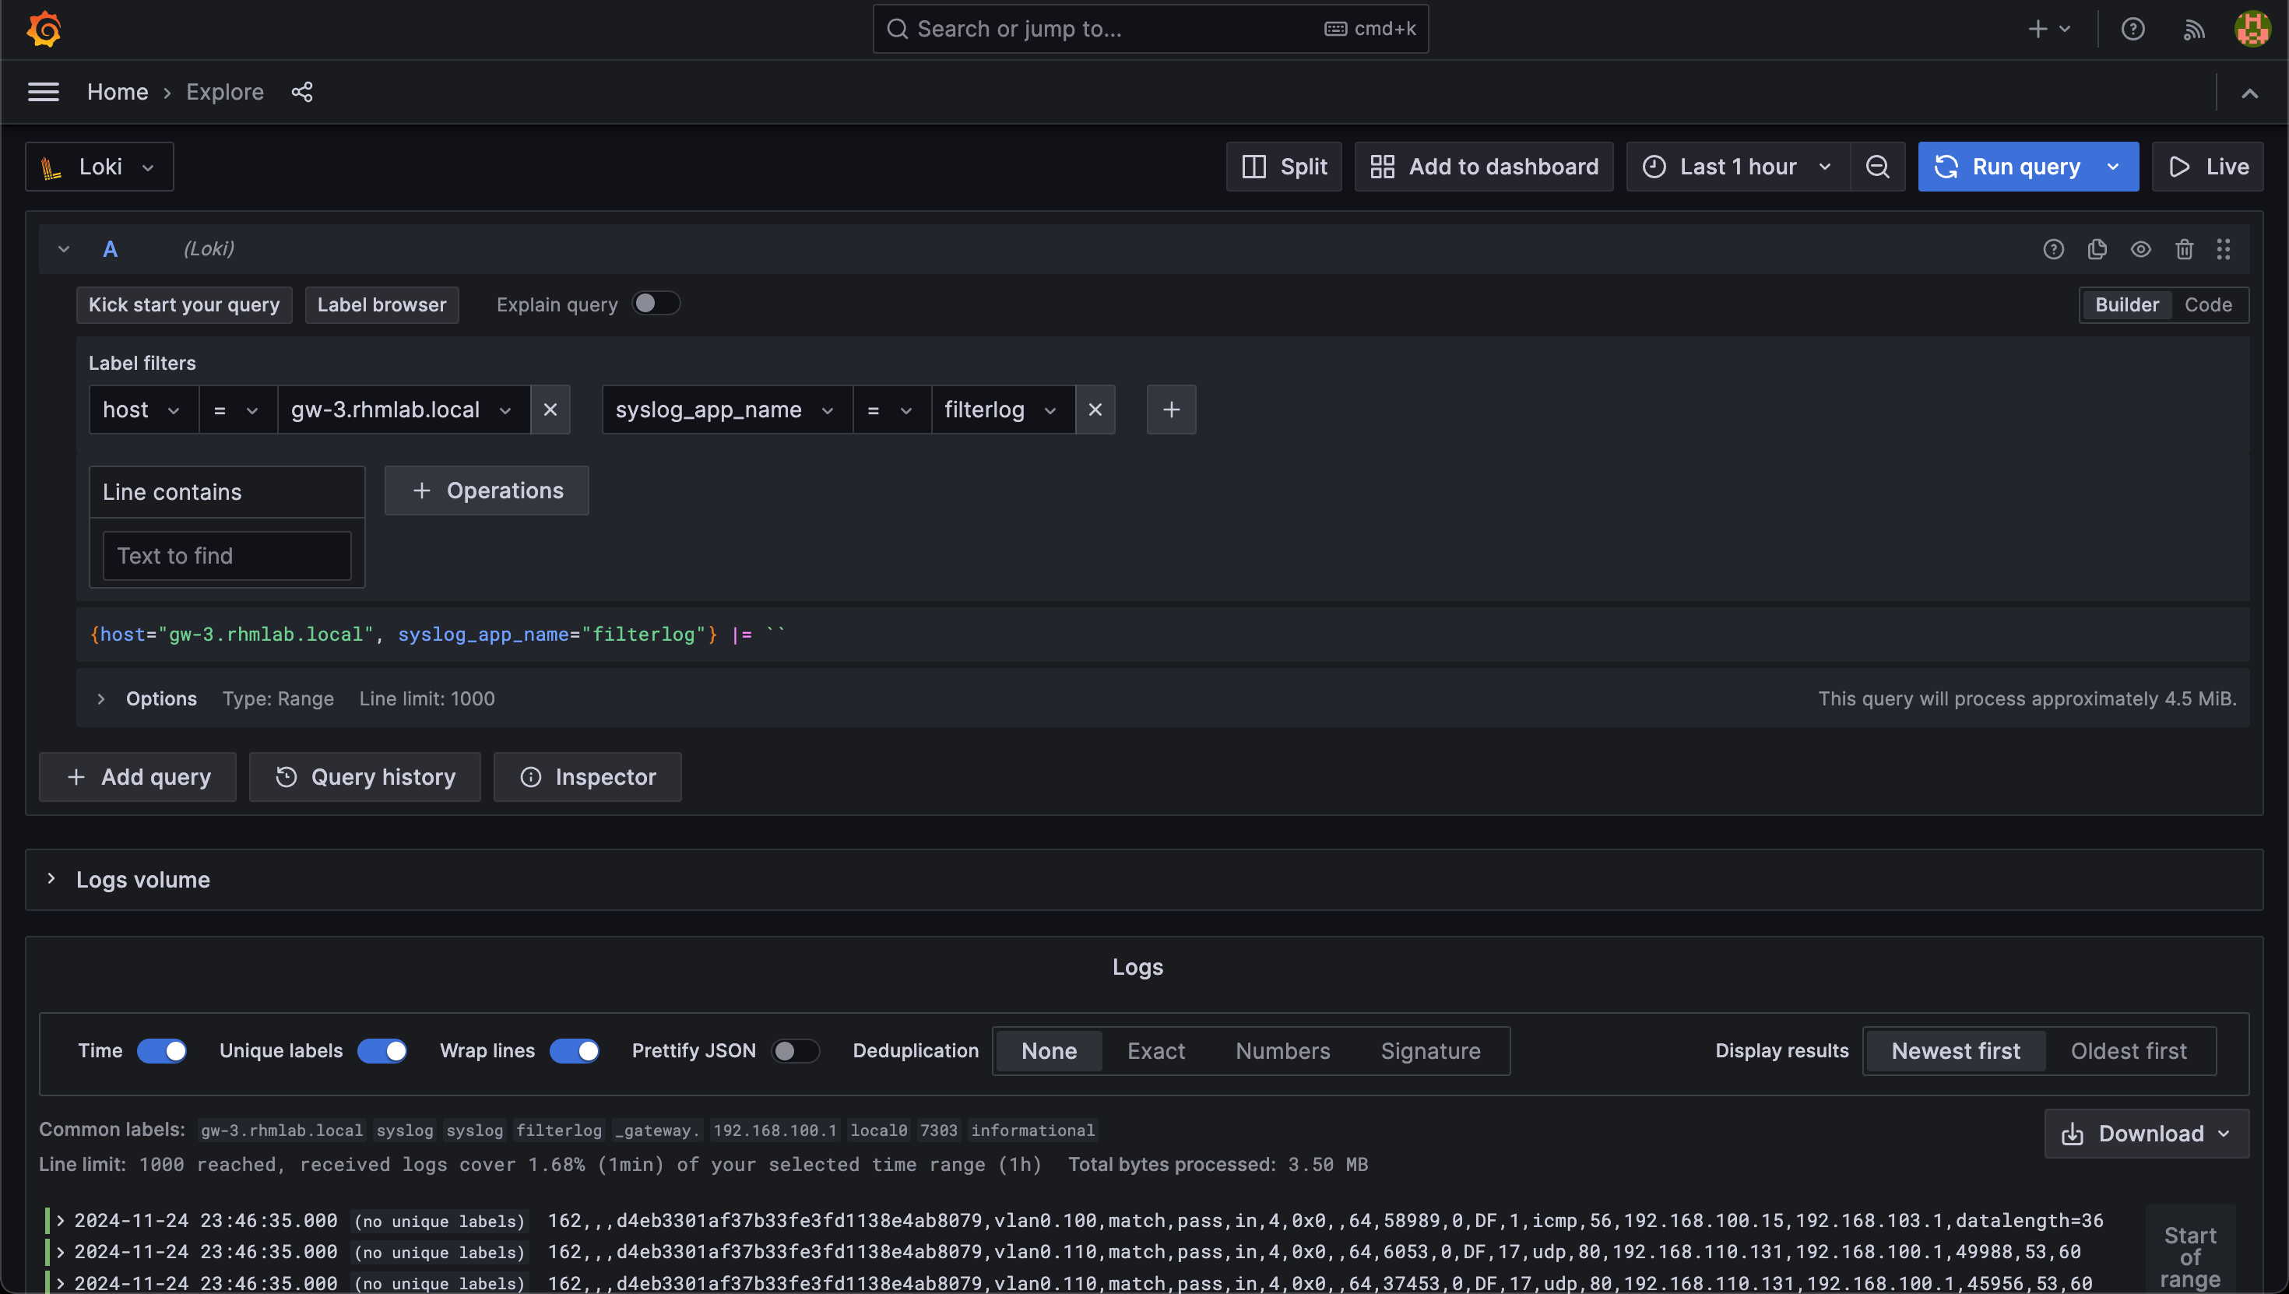Add Operations to the query
The image size is (2289, 1294).
click(487, 491)
